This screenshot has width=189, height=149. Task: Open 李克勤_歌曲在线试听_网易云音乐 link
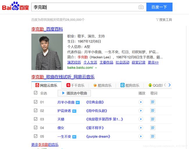click(x=63, y=77)
